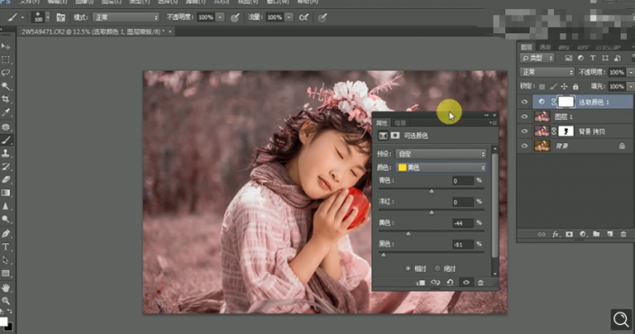Select the Eyedropper tool
This screenshot has height=334, width=635.
5,113
